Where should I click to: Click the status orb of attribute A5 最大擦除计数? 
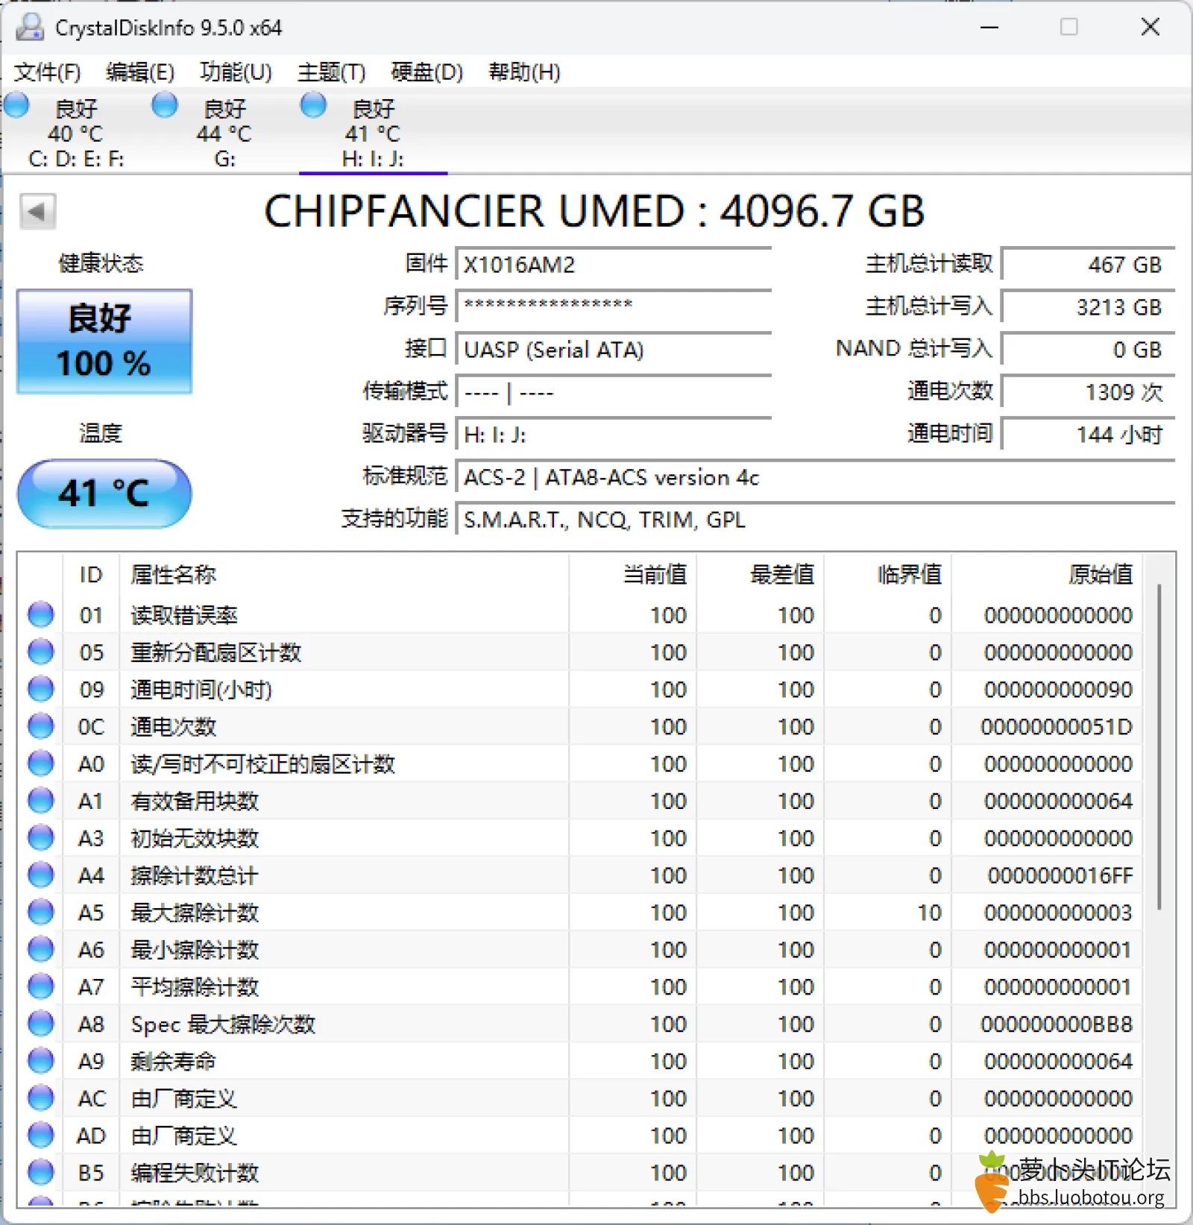[x=41, y=913]
